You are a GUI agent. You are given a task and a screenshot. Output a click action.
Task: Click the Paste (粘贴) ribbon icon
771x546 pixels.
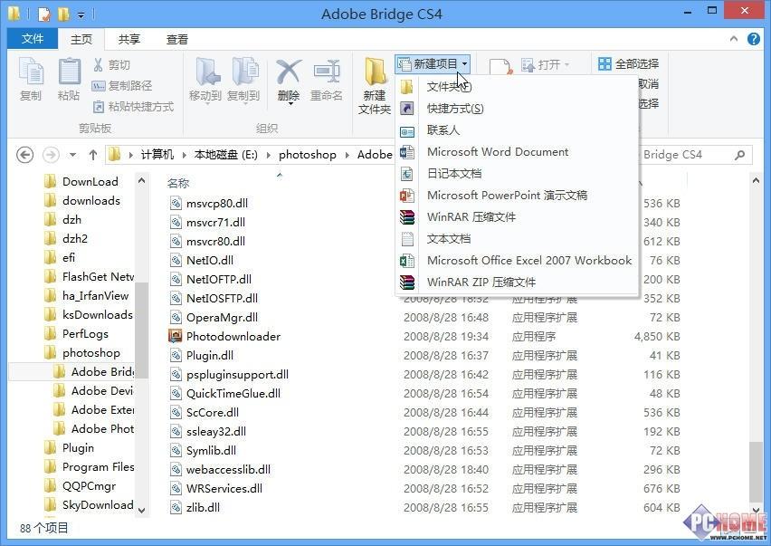point(69,79)
